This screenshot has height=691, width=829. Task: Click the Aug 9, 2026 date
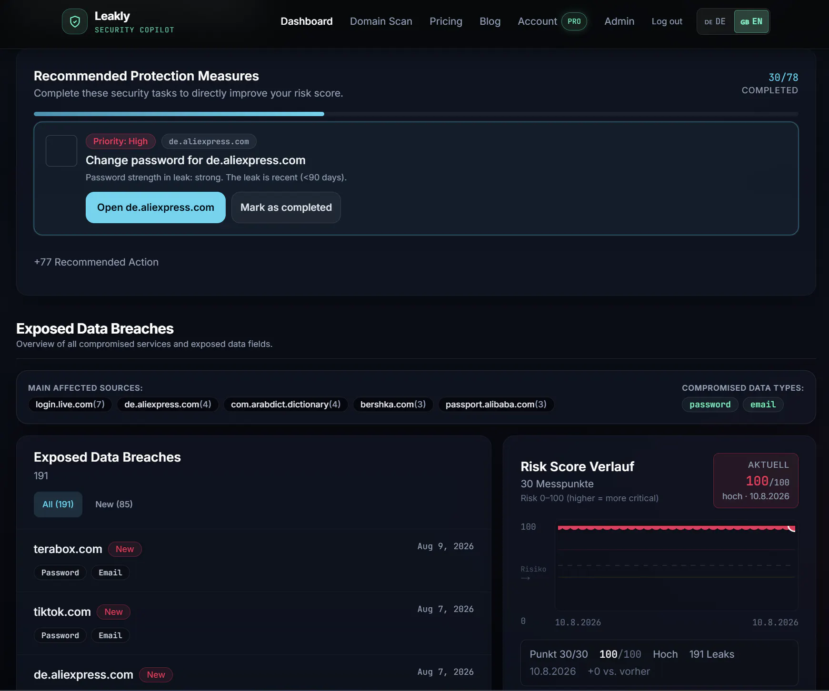[445, 546]
